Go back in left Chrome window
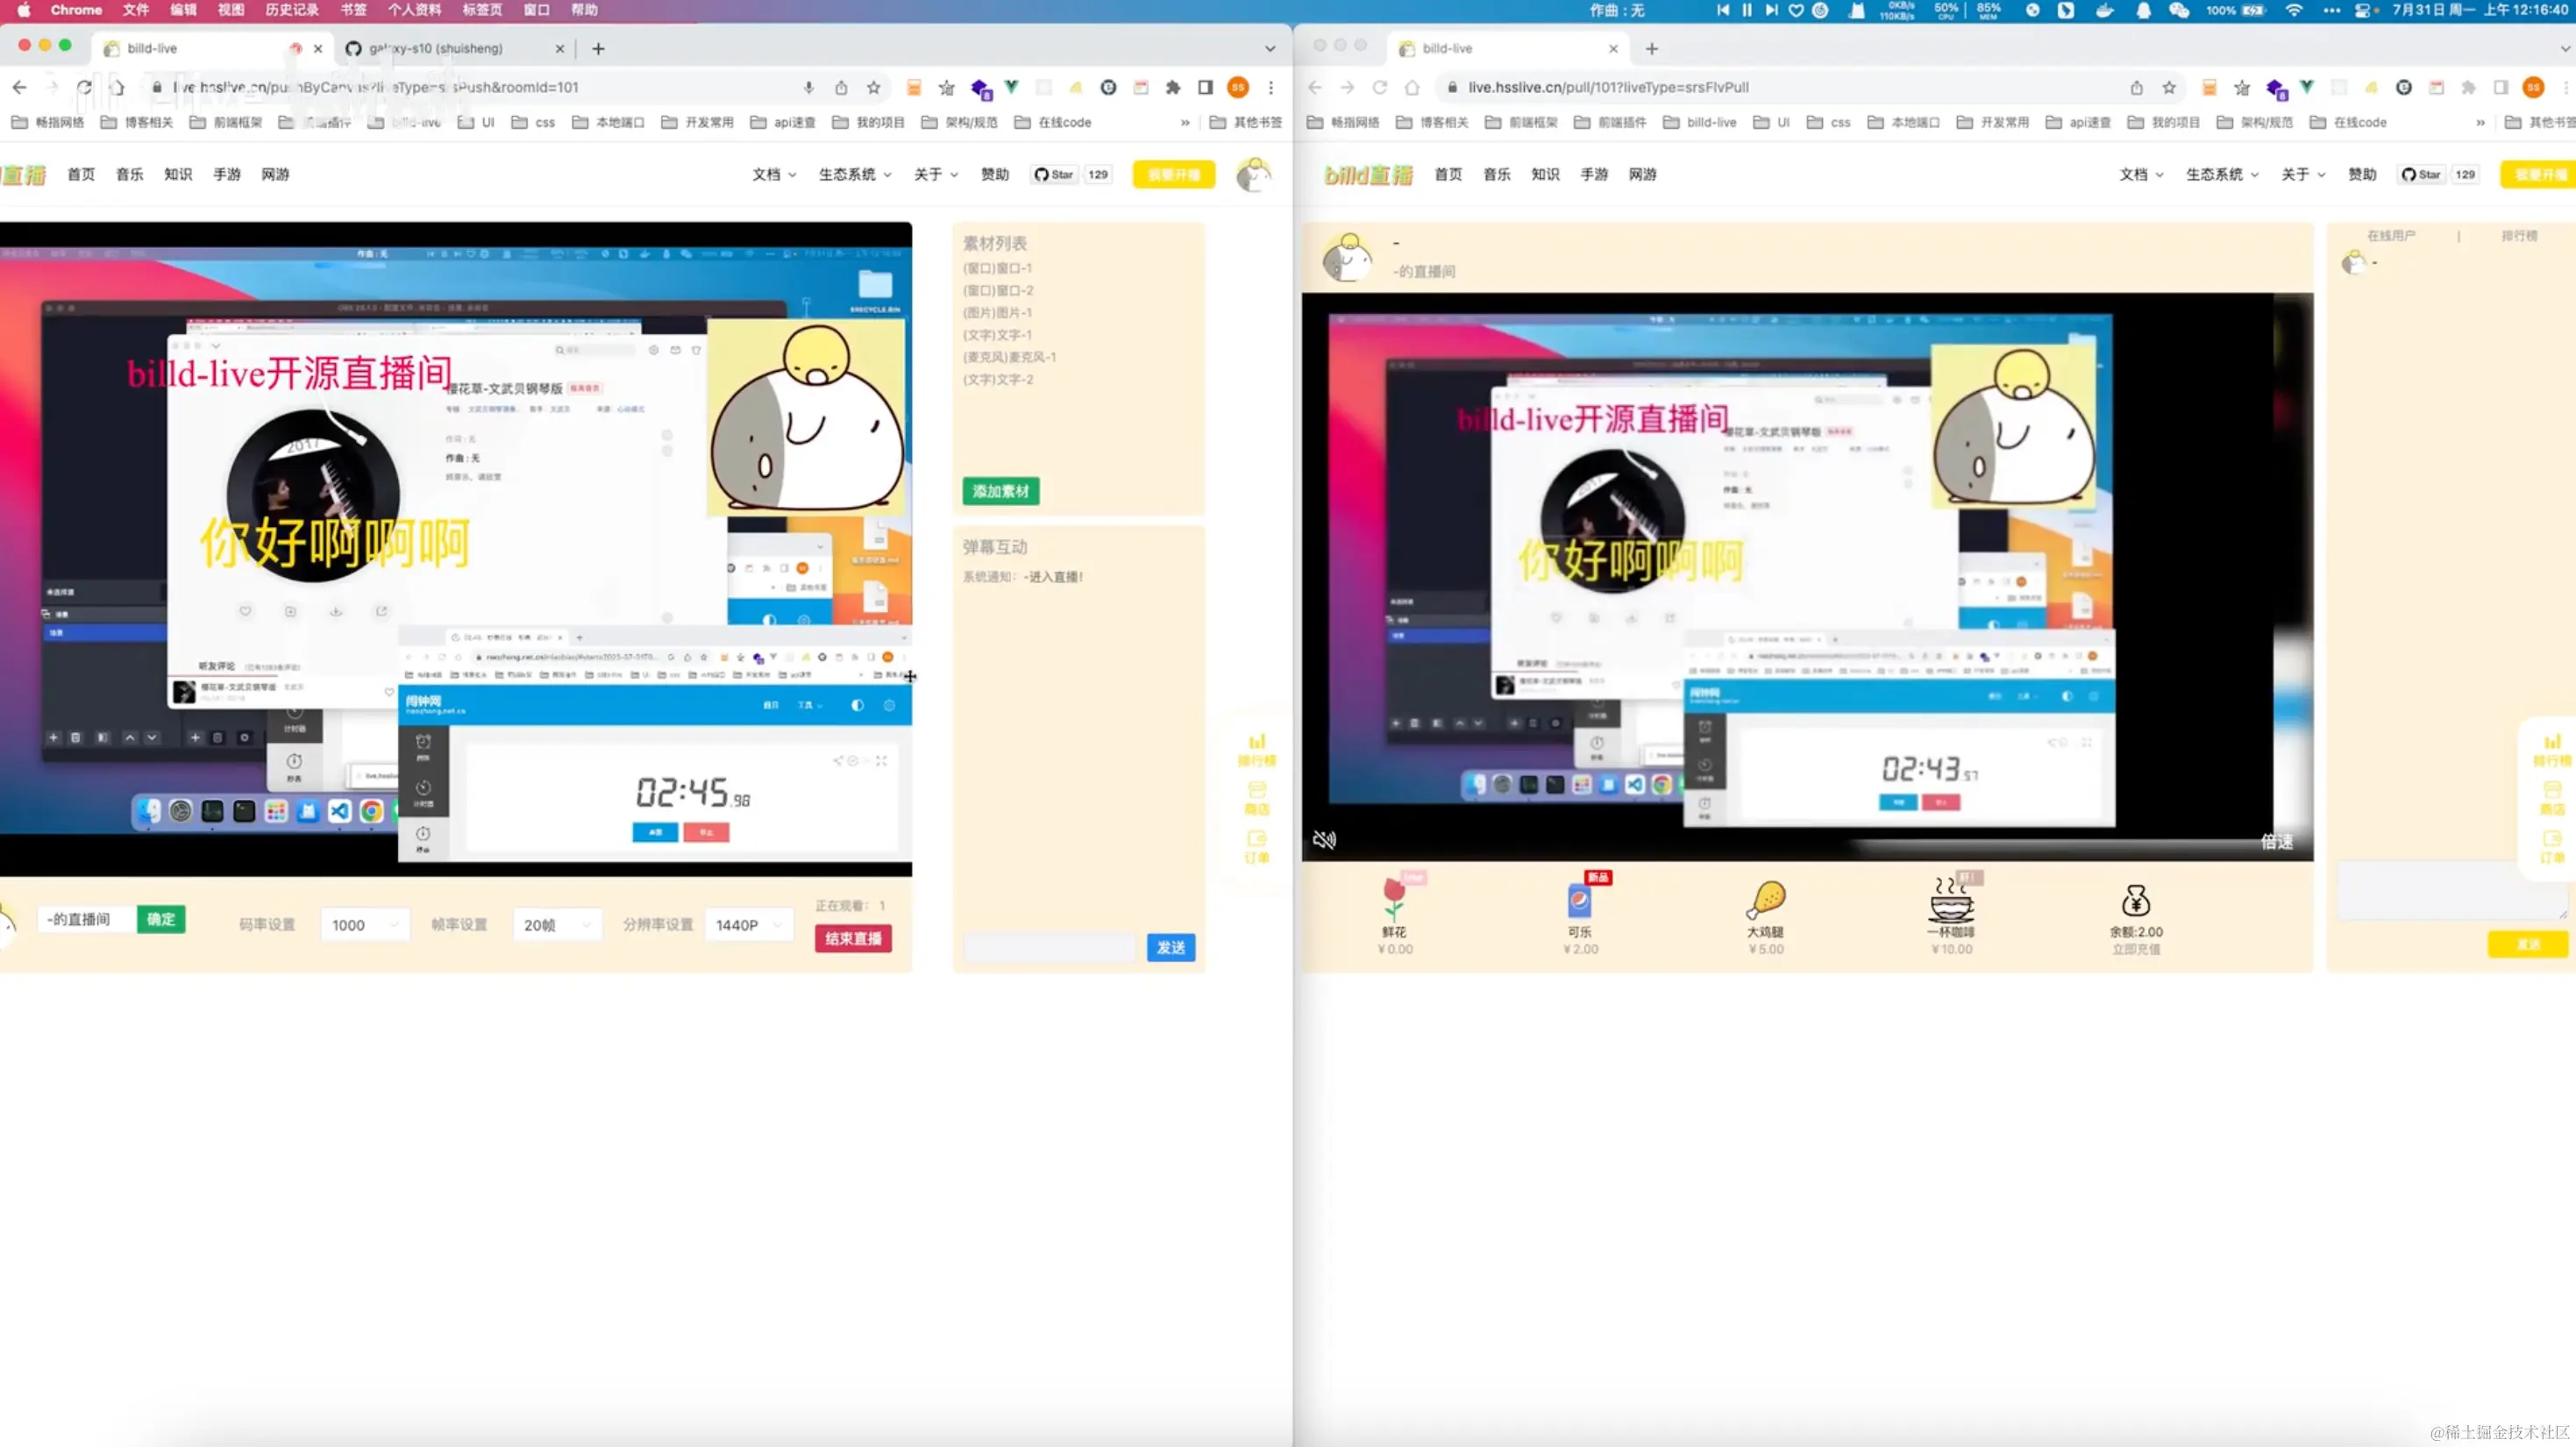The width and height of the screenshot is (2576, 1447). 19,87
